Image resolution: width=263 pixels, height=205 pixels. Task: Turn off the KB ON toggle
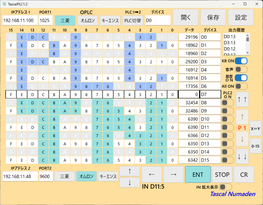[241, 61]
